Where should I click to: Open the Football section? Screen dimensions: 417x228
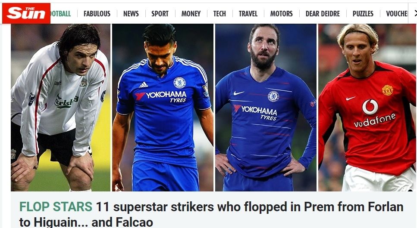click(x=61, y=14)
